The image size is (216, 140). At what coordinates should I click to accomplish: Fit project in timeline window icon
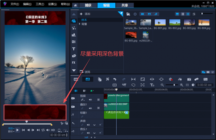(187, 85)
